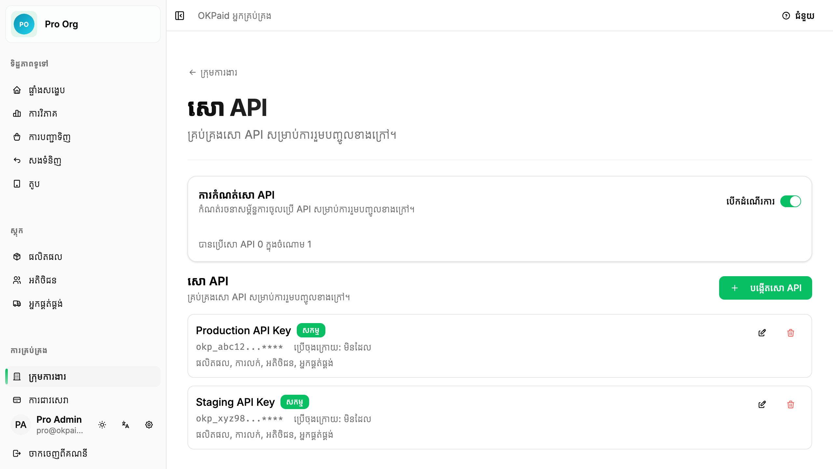
Task: Click the green status badge on Production key
Action: (x=311, y=330)
